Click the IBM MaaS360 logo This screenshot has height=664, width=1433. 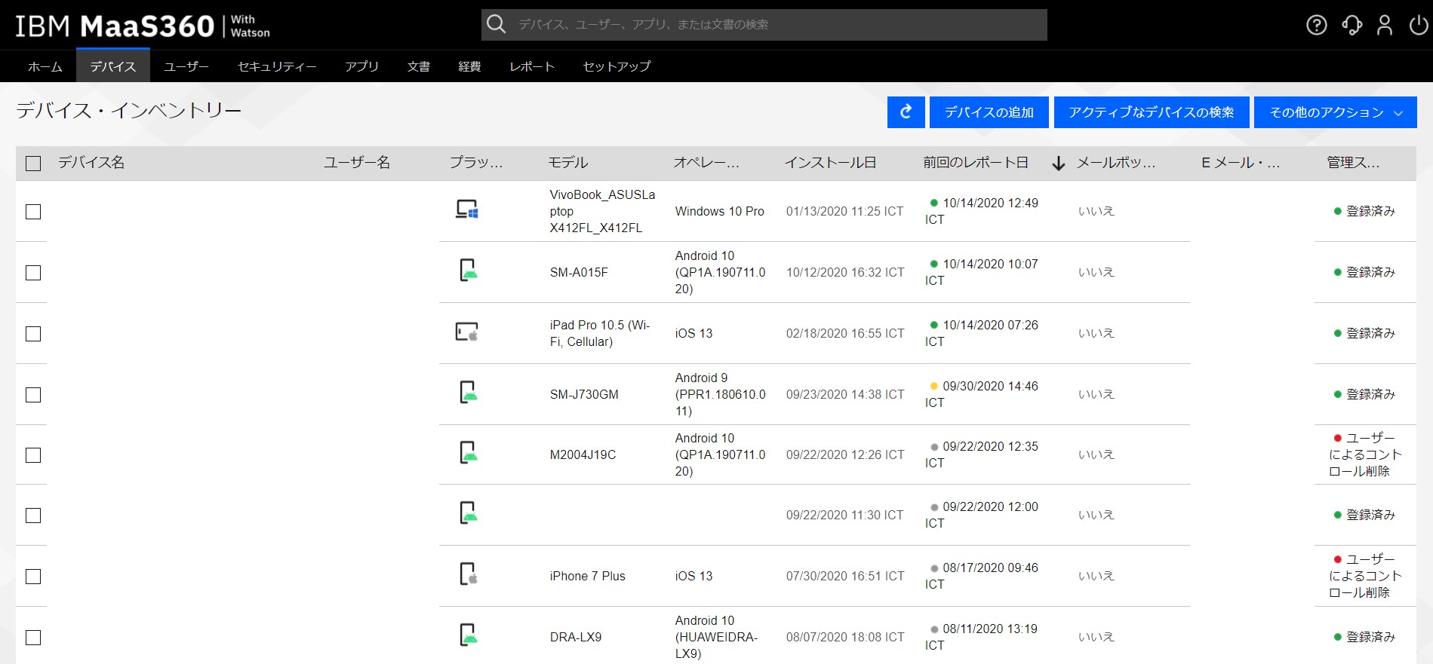(x=143, y=26)
